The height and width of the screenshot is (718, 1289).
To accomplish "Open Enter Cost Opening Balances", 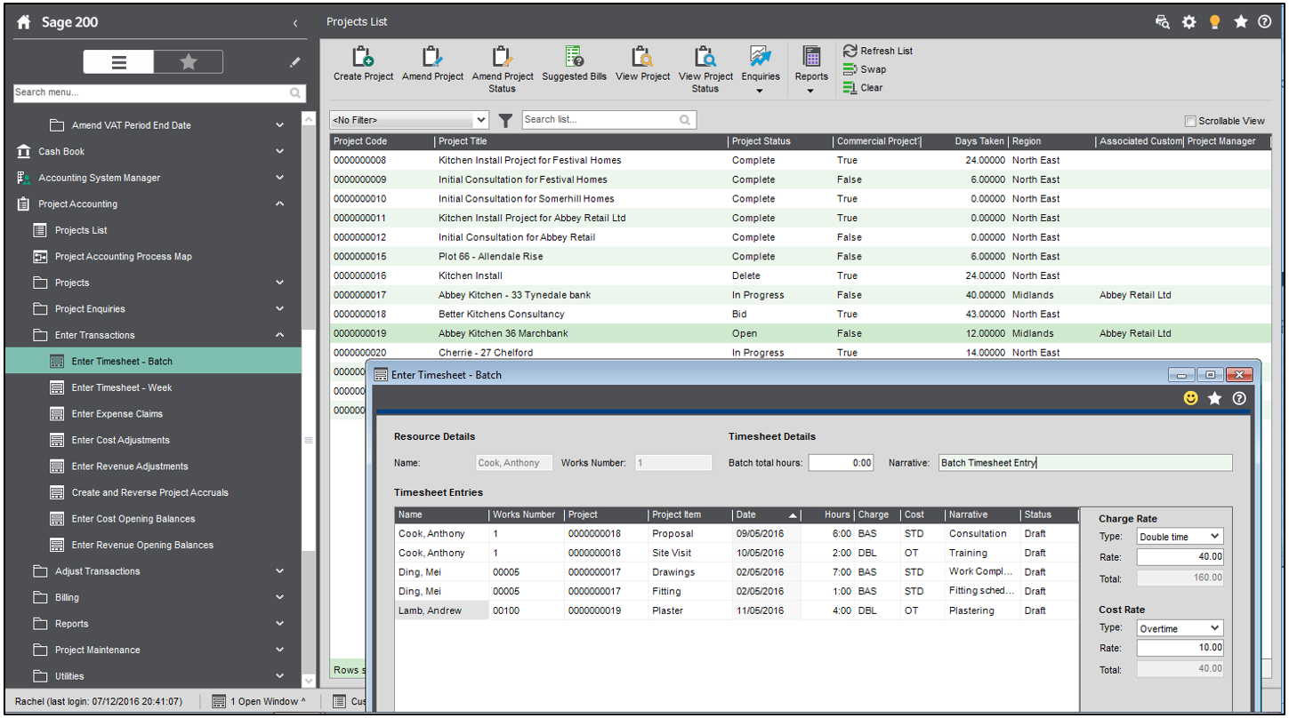I will click(133, 519).
